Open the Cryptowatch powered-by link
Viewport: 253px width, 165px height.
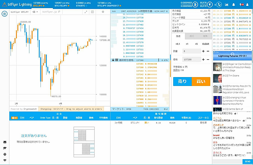click(x=24, y=109)
